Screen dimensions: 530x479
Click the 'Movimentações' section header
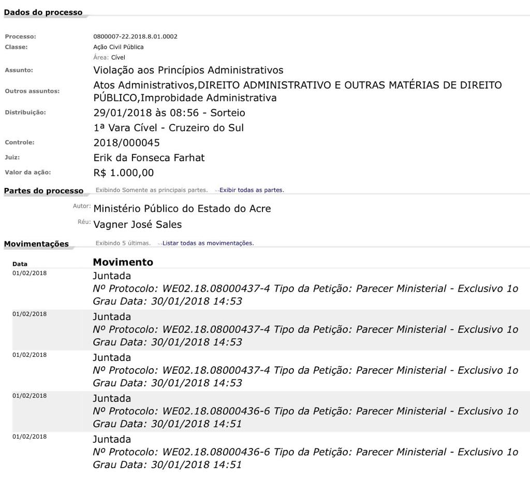click(x=36, y=244)
